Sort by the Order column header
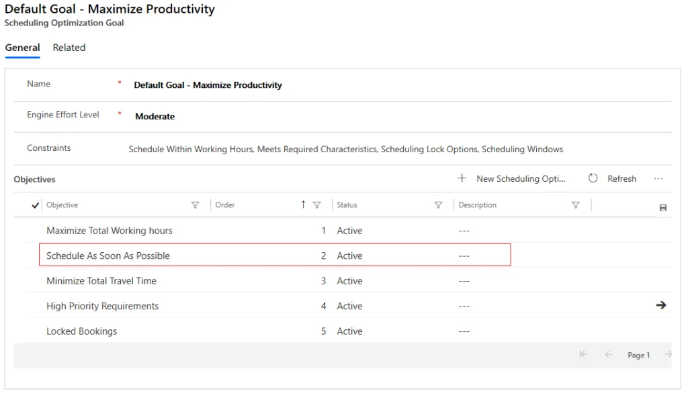This screenshot has height=393, width=688. click(x=226, y=205)
